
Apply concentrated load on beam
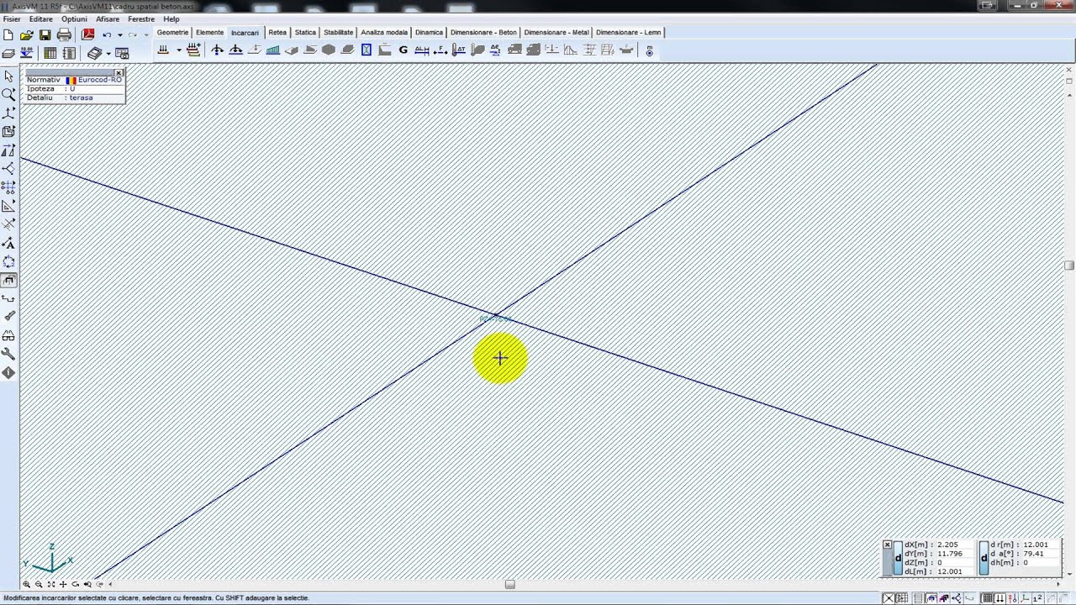coord(235,50)
